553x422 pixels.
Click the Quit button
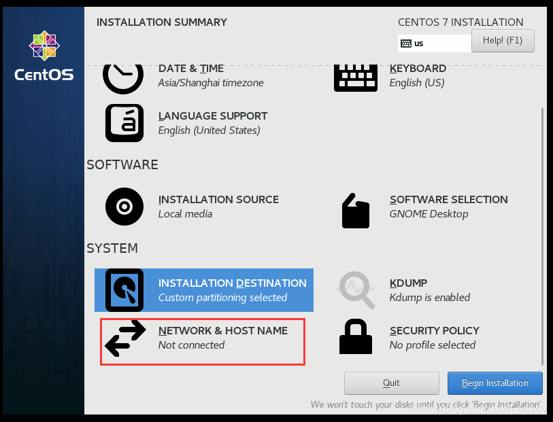click(392, 383)
